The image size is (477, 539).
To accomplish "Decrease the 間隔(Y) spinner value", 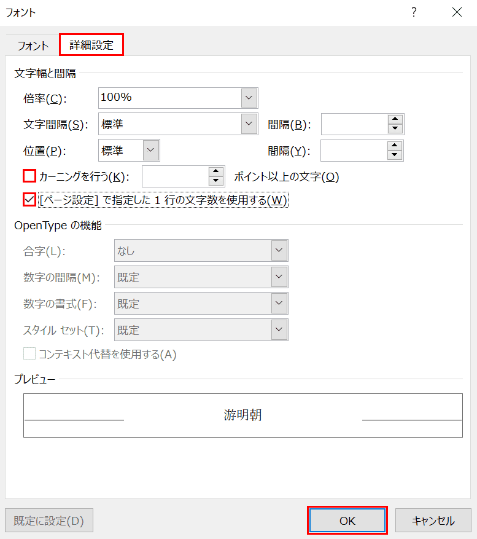I will (394, 155).
